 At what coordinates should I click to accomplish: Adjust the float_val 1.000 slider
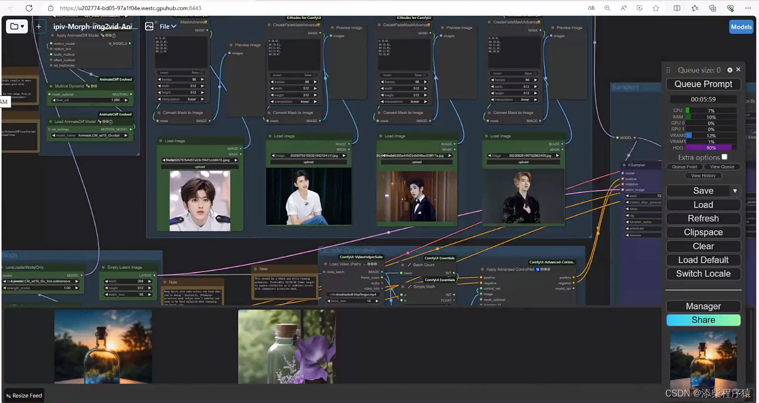(91, 100)
